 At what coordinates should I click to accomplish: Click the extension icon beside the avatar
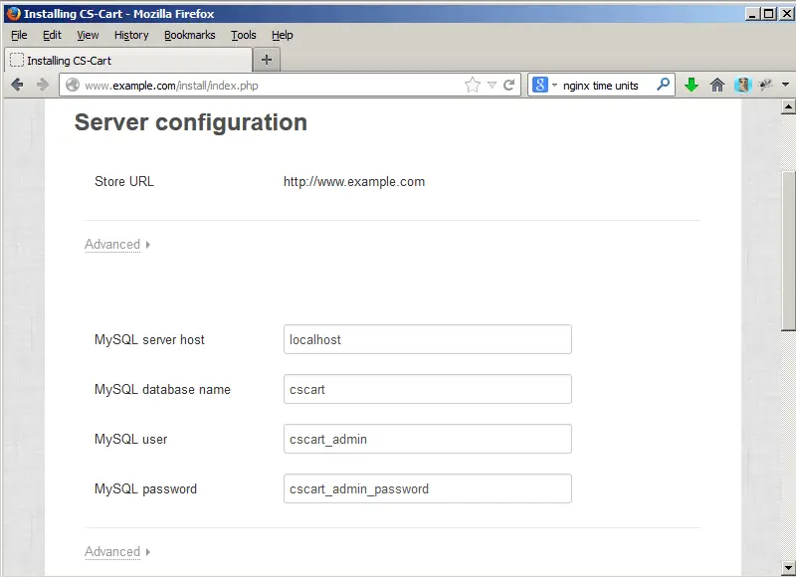[x=765, y=85]
